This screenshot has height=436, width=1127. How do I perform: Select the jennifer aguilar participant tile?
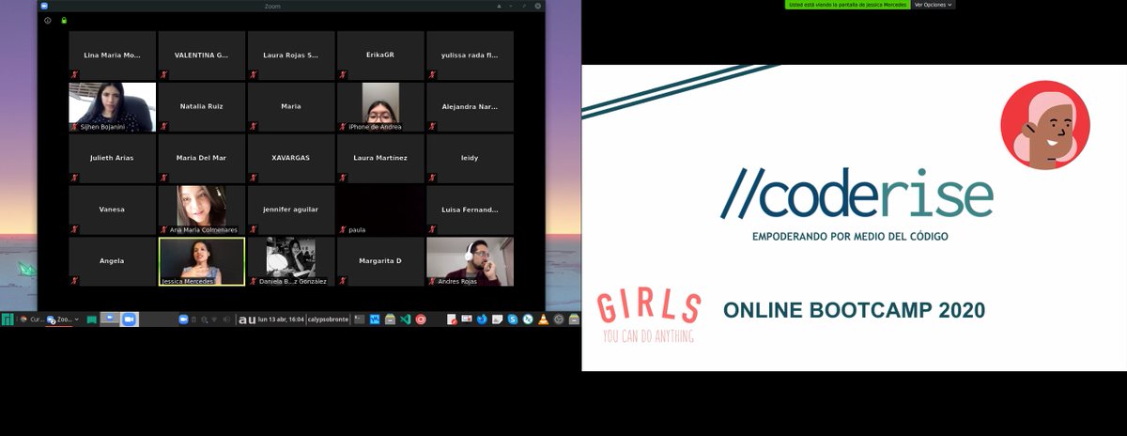tap(291, 210)
